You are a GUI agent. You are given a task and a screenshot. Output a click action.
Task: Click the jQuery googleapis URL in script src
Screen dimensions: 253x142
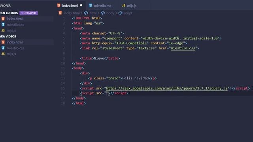click(167, 88)
